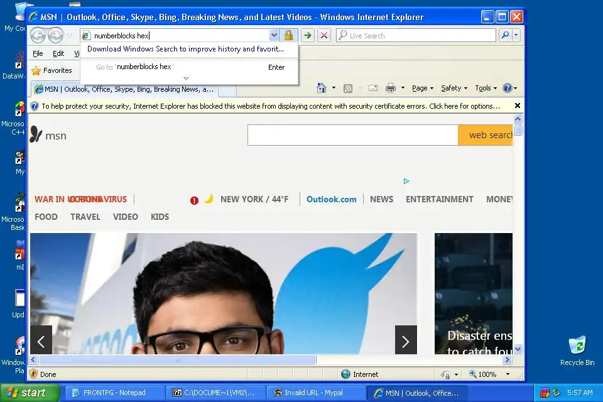Open the Outlook.com link
This screenshot has height=402, width=603.
click(x=332, y=199)
